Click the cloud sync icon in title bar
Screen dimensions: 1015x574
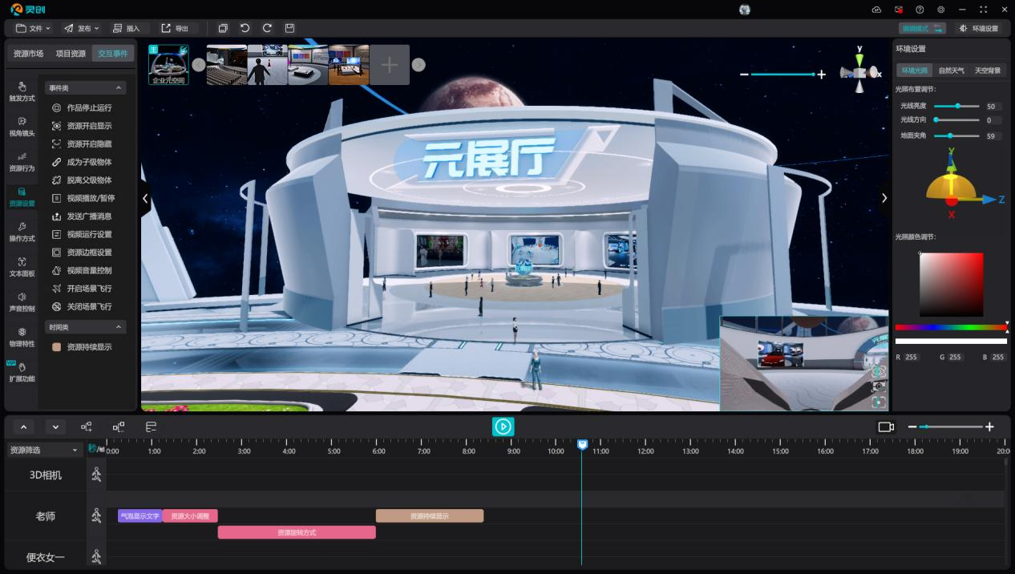[876, 10]
